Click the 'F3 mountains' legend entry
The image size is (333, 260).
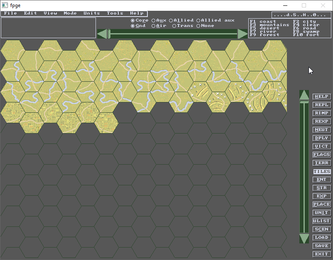pos(269,25)
